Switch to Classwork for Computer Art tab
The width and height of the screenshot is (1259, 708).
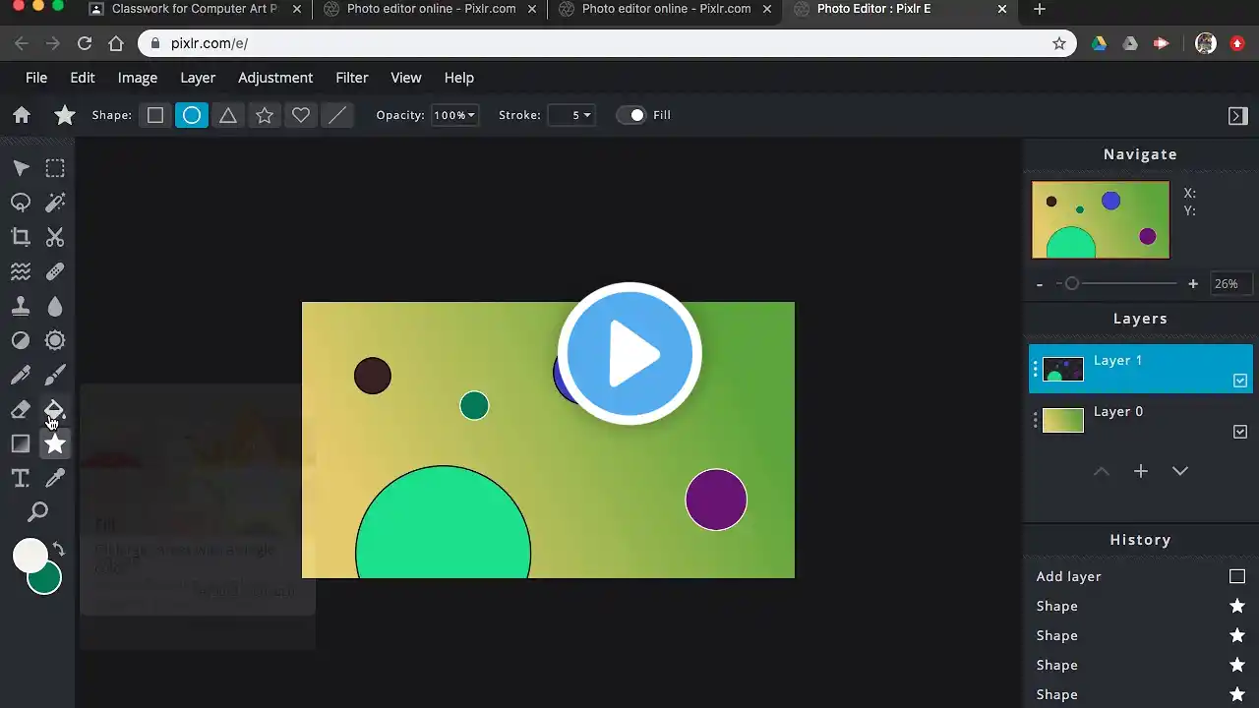pos(195,9)
